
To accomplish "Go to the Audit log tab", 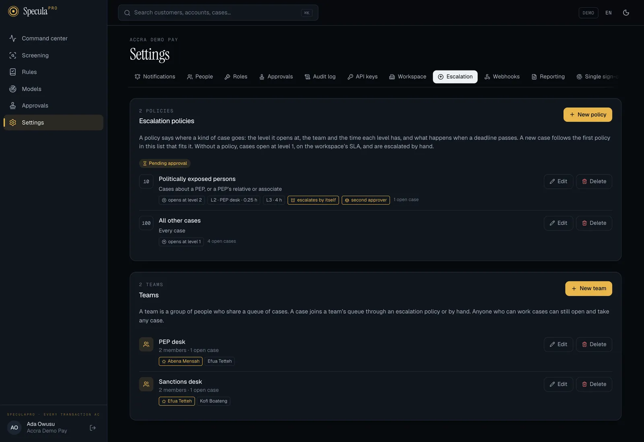I will tap(320, 77).
